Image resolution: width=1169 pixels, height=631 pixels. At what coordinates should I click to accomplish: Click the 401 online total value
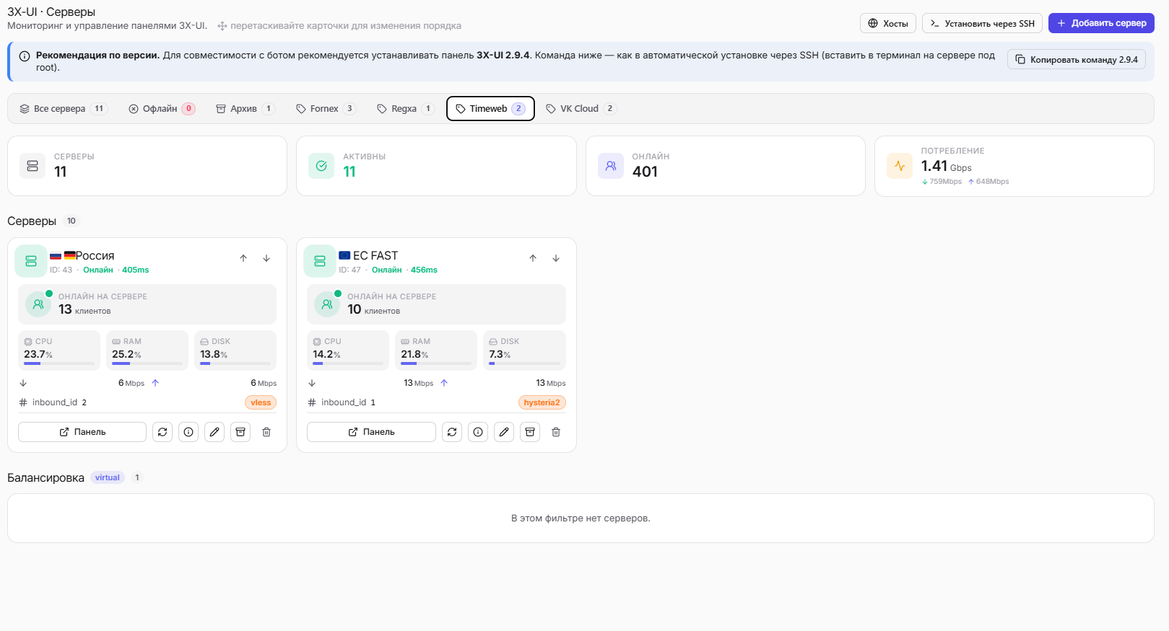pyautogui.click(x=645, y=172)
